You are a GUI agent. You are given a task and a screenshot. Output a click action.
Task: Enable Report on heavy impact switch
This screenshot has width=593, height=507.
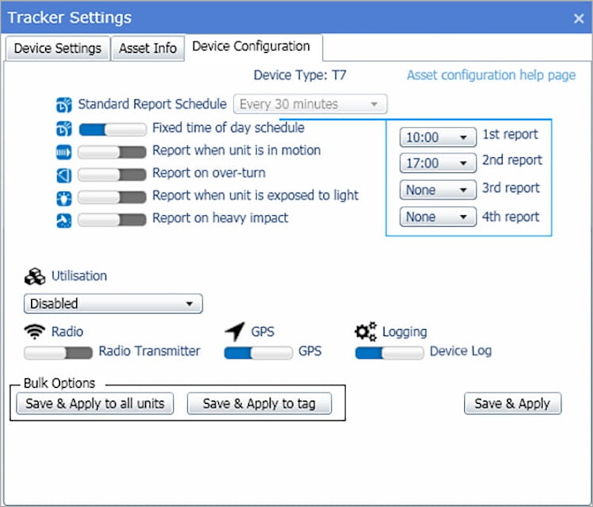coord(112,219)
